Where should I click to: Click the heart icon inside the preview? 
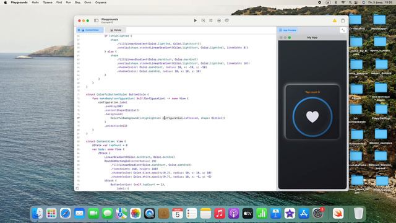[312, 117]
